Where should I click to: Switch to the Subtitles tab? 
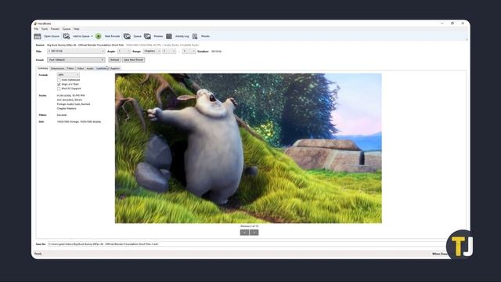point(102,68)
